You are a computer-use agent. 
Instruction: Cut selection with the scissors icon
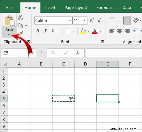pyautogui.click(x=20, y=18)
